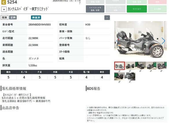
Task: Click the title カンナムスパイダーRTリミテッド
Action: tap(28, 9)
